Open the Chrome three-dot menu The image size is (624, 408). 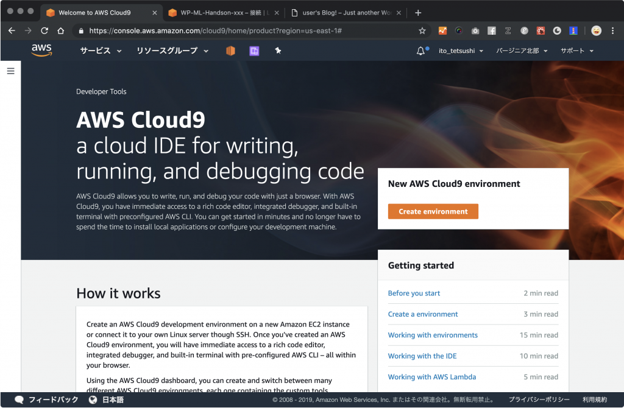click(613, 30)
